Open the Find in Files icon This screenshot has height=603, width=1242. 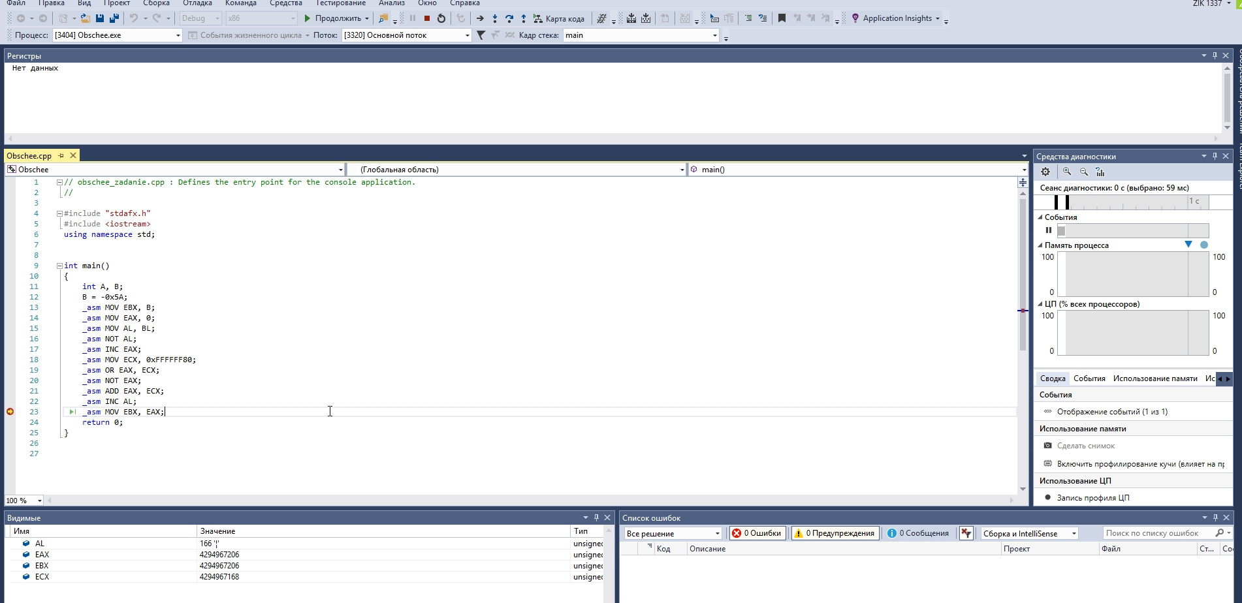point(383,18)
